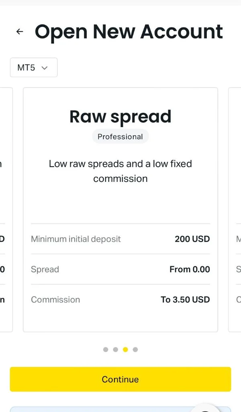Switch to the fourth carousel page dot
This screenshot has width=241, height=412.
(135, 350)
